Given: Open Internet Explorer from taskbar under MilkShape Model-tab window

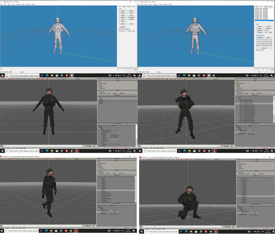Looking at the screenshot, I should 62,75.
